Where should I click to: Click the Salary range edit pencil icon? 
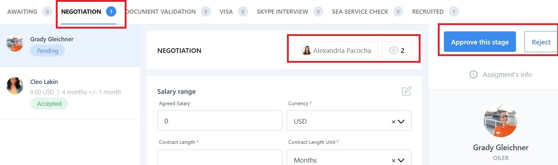pos(406,91)
